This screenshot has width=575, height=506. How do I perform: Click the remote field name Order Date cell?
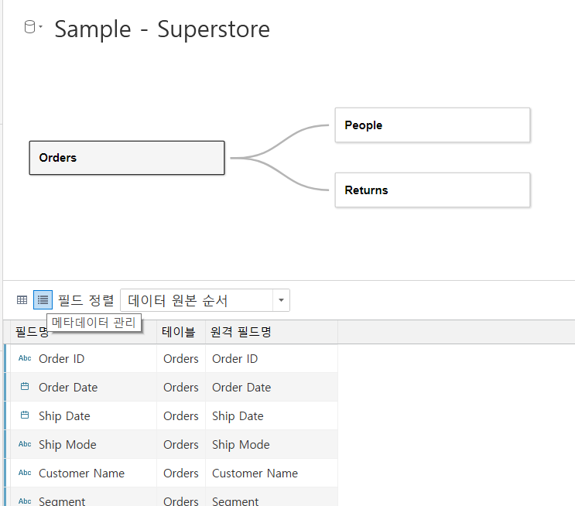point(272,387)
